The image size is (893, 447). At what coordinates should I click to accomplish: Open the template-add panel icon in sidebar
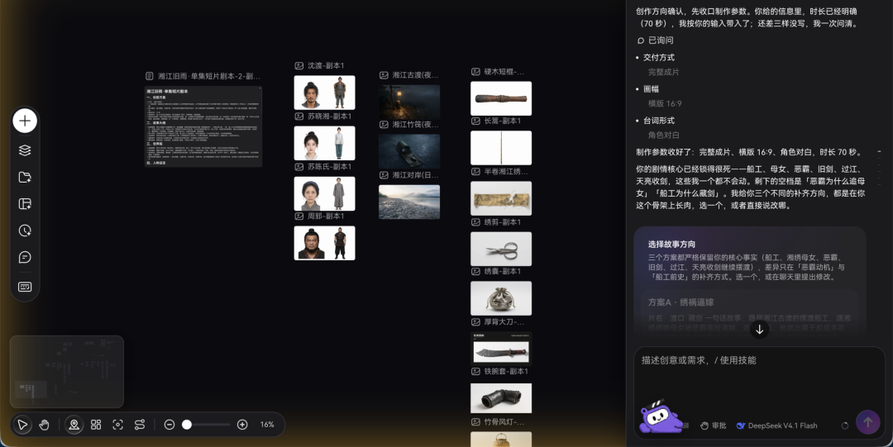tap(25, 204)
